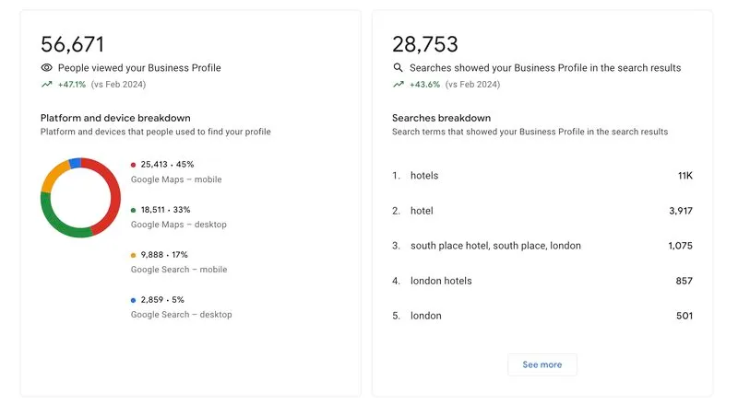Click the 'london' search term entry

click(426, 316)
